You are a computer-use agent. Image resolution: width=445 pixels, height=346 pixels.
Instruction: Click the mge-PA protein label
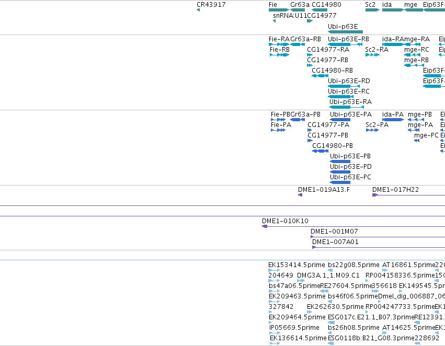420,125
